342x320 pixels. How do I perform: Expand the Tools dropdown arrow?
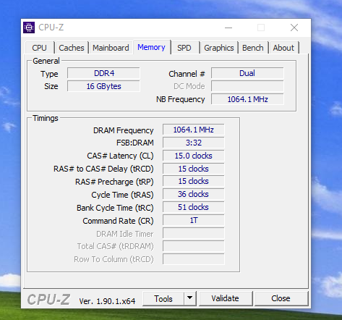190,299
